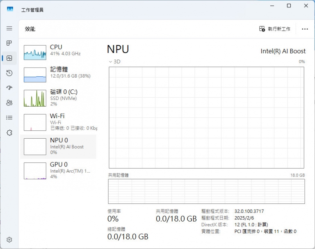Viewport: 315px width, 249px height.
Task: Open the Startup apps page icon
Action: tap(9, 88)
